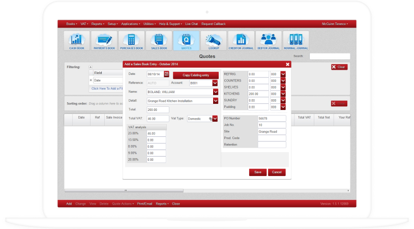
Task: Open the Debtor Journal module
Action: [269, 41]
